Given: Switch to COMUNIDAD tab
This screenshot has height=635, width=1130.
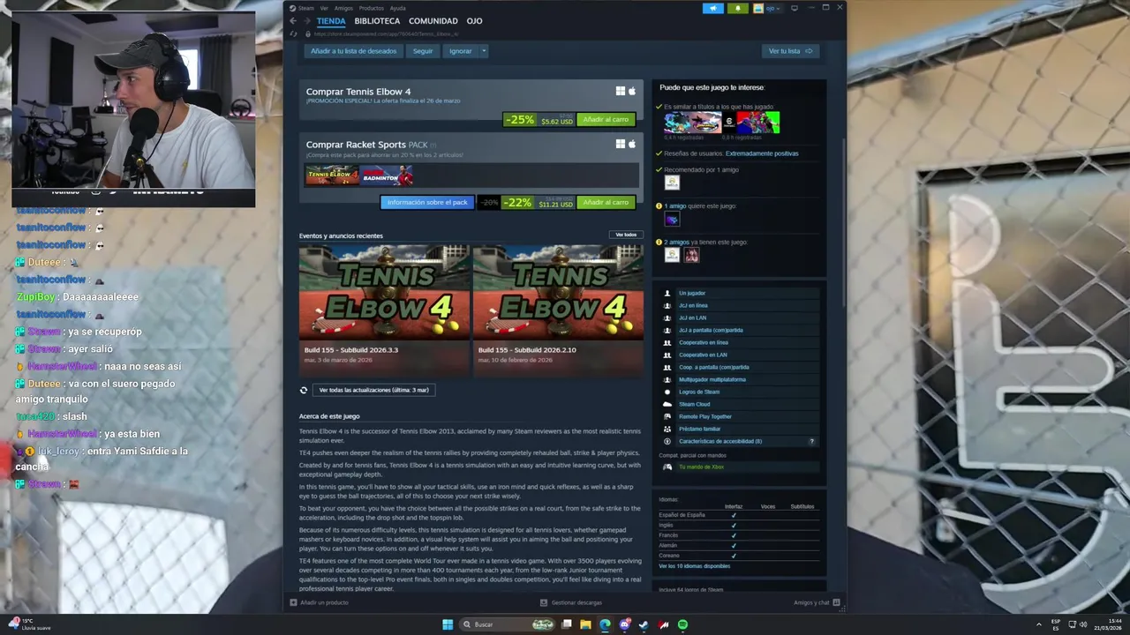Looking at the screenshot, I should (x=433, y=21).
